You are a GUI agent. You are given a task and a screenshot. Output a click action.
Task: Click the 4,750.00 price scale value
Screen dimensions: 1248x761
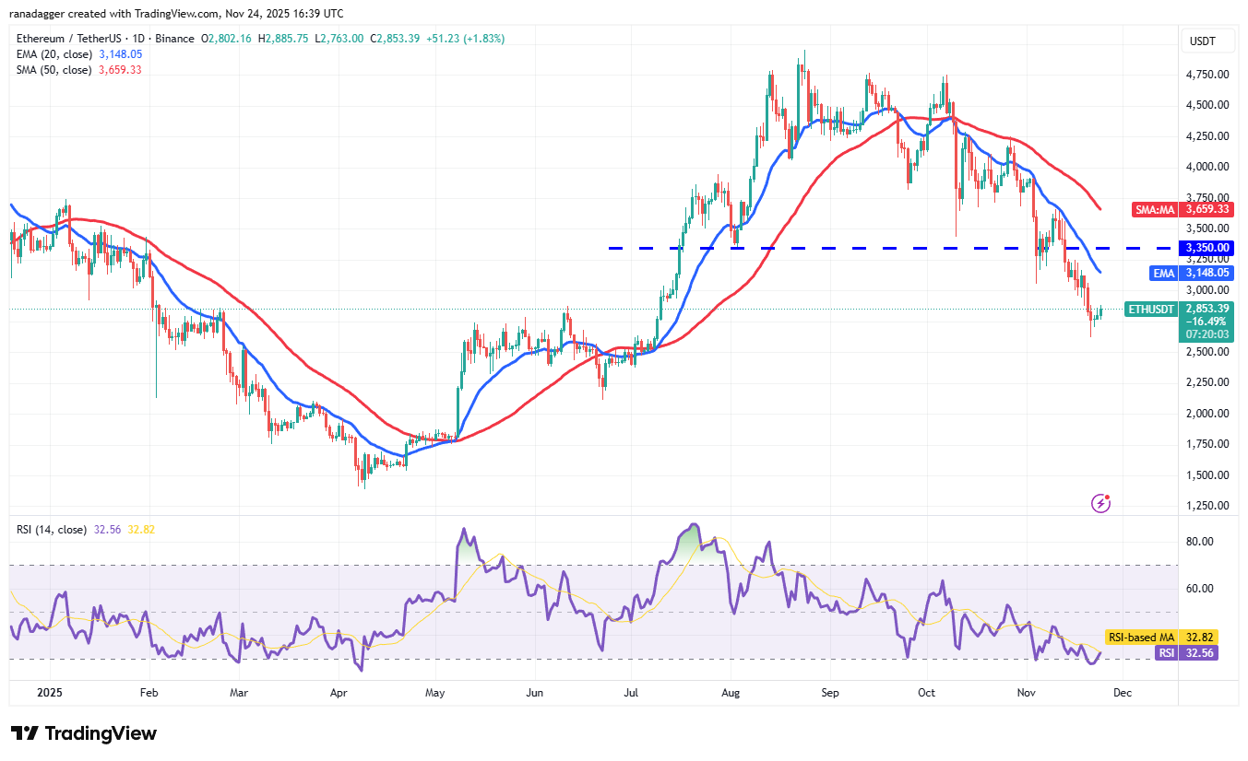pyautogui.click(x=1208, y=76)
